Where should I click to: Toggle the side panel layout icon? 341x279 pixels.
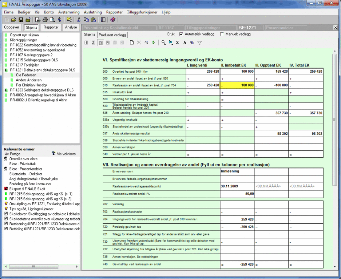pyautogui.click(x=103, y=20)
